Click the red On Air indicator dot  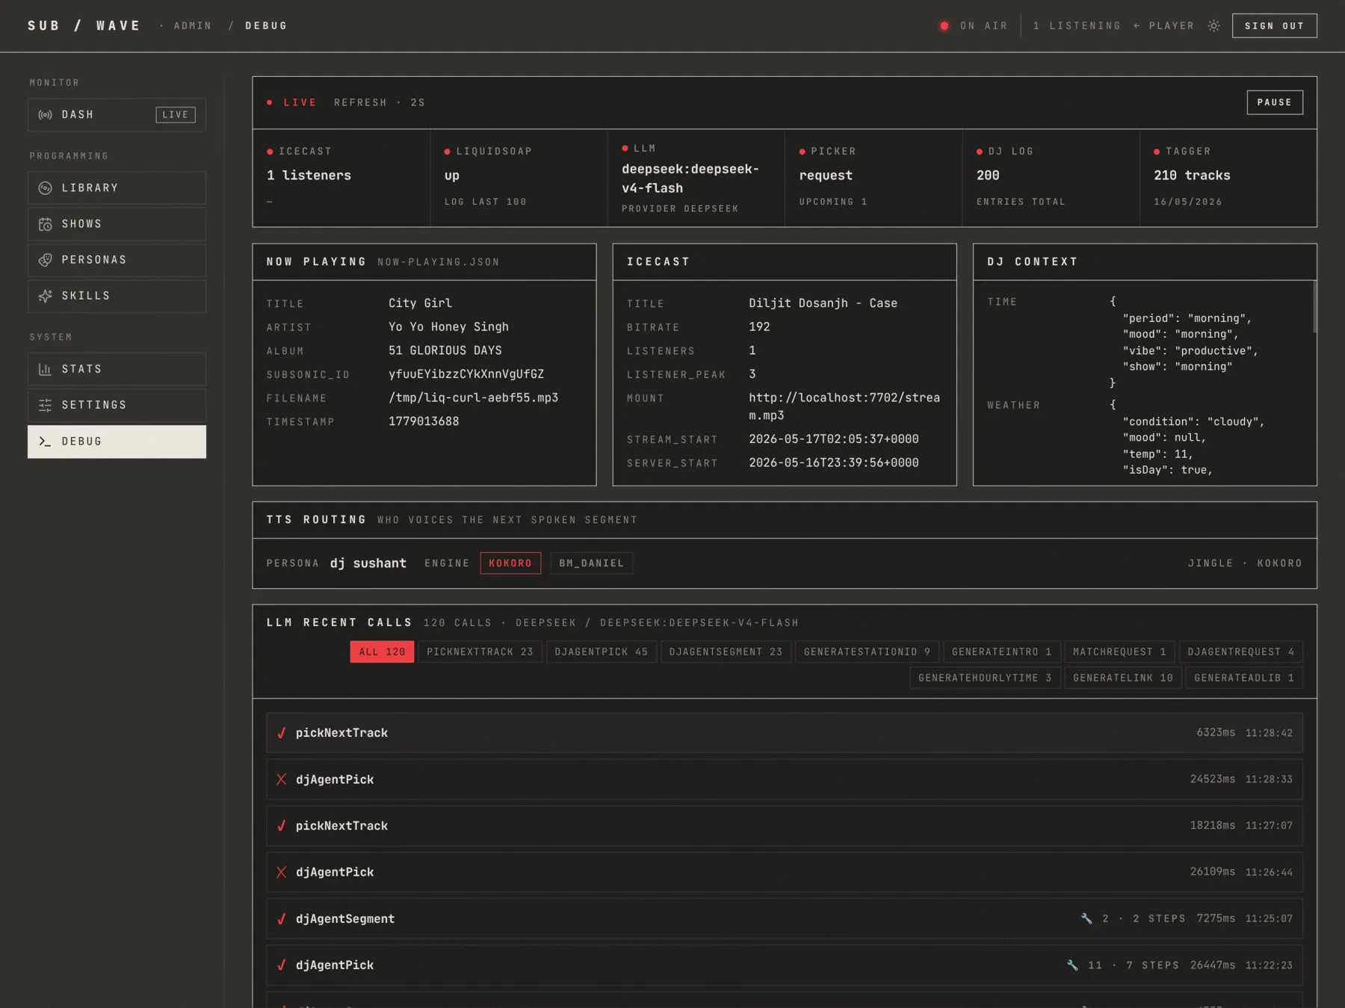coord(944,25)
